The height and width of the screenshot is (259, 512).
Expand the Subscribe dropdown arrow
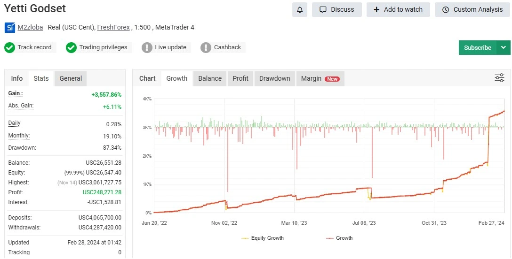tap(504, 47)
